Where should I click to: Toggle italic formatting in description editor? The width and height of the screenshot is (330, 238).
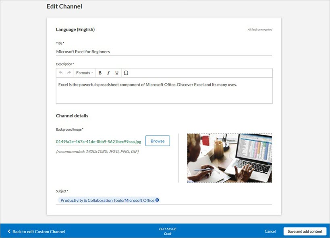(x=108, y=73)
